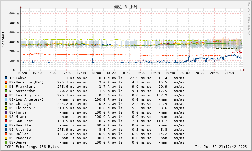Click US-Chicago-2's "319.5 ms" median value
The height and width of the screenshot is (151, 252).
[66, 108]
